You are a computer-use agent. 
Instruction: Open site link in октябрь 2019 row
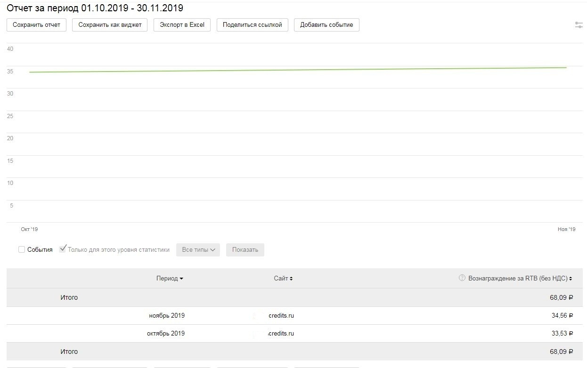[281, 334]
